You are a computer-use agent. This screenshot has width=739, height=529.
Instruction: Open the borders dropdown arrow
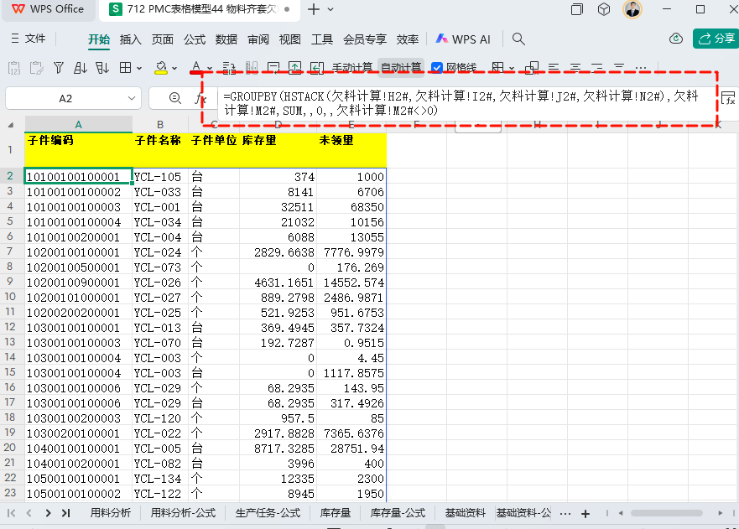pyautogui.click(x=139, y=68)
